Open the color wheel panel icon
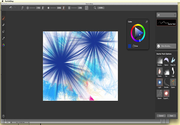Viewport: 180px width, 125px height. coord(3,45)
